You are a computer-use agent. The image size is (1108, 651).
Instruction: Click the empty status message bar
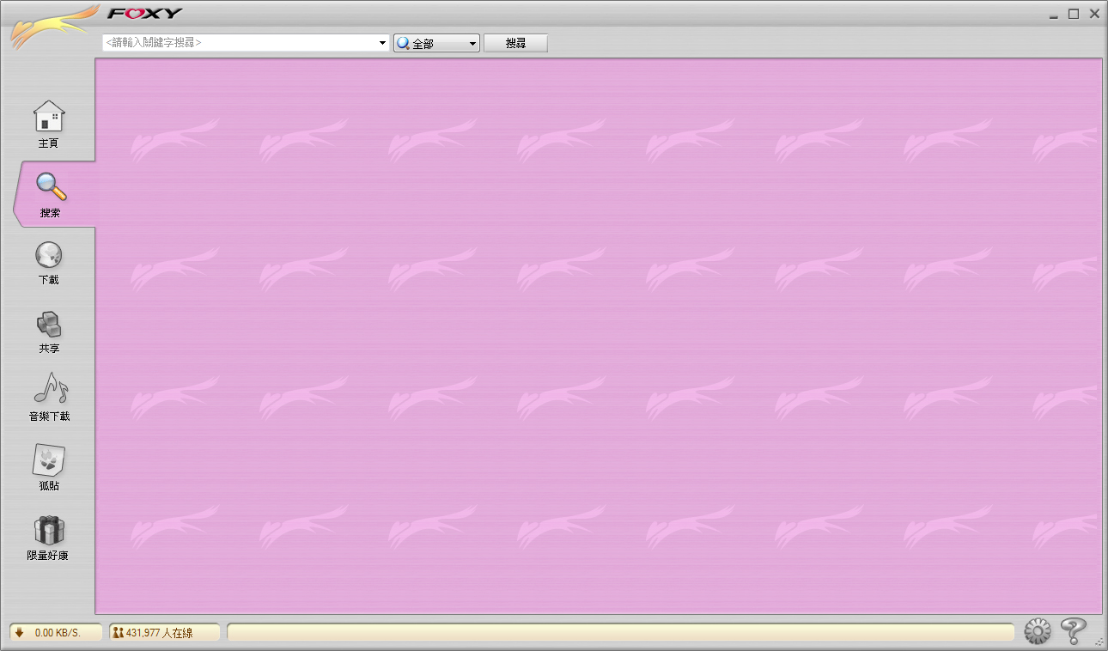pyautogui.click(x=620, y=633)
